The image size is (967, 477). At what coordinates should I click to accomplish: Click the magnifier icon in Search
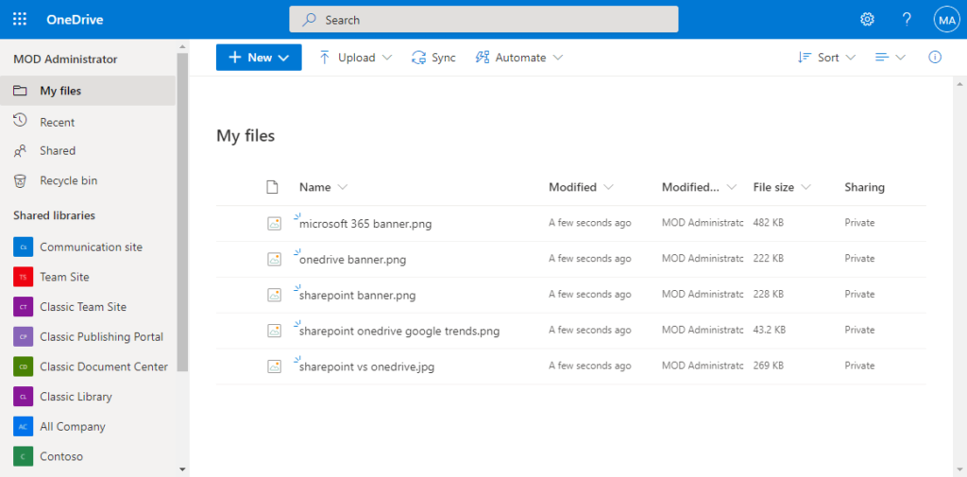309,20
